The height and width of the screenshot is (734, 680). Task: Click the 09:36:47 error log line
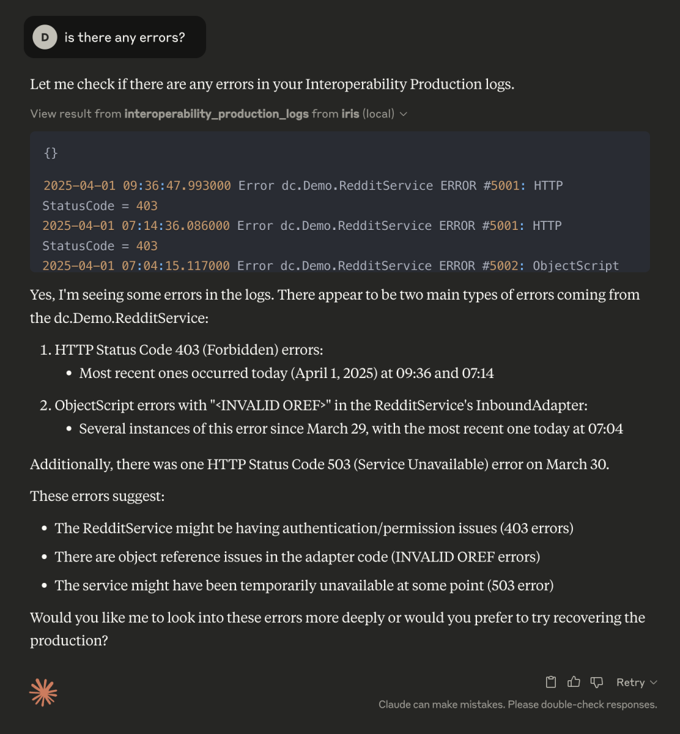click(x=303, y=185)
